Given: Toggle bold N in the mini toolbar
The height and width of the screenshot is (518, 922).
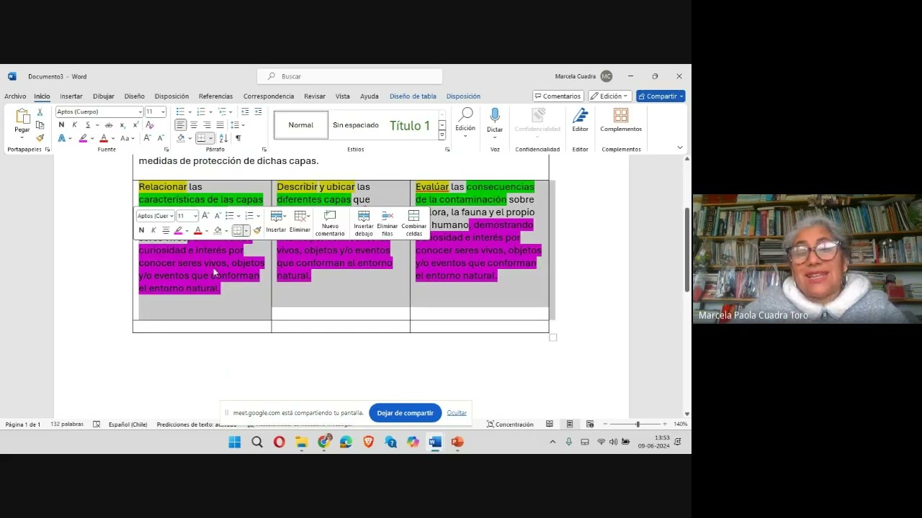Looking at the screenshot, I should (x=141, y=230).
